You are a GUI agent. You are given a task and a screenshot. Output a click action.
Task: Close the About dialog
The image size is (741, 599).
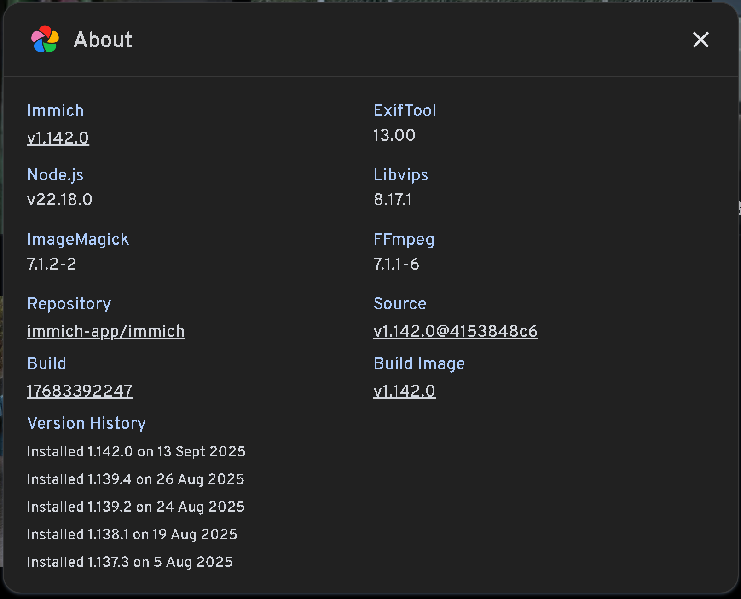[700, 40]
